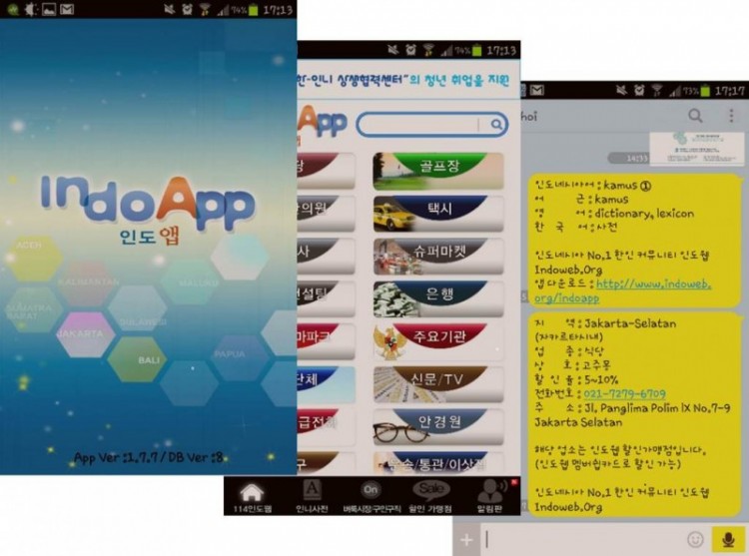Tap the Gmail icon in the chat screen status bar
Screen dimensions: 749x556
tap(537, 89)
